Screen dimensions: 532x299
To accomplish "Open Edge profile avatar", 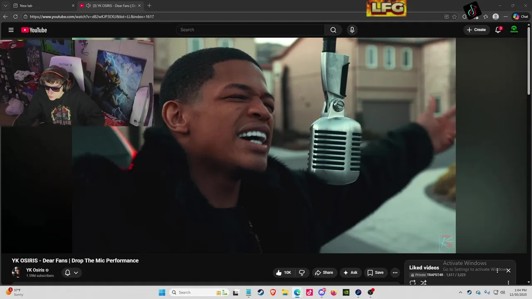I will coord(495,17).
